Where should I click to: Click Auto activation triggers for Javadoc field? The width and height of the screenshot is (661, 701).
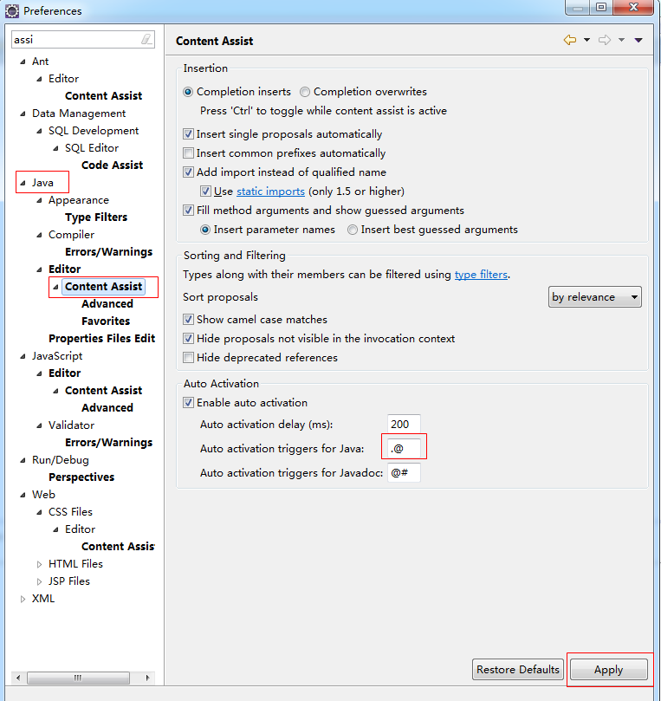pyautogui.click(x=404, y=472)
